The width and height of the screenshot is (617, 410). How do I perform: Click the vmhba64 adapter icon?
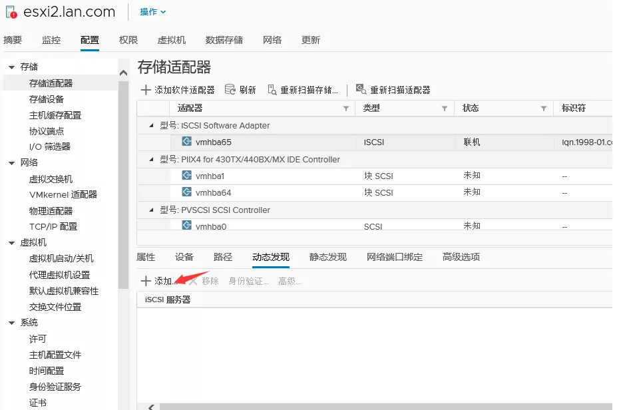coord(186,192)
